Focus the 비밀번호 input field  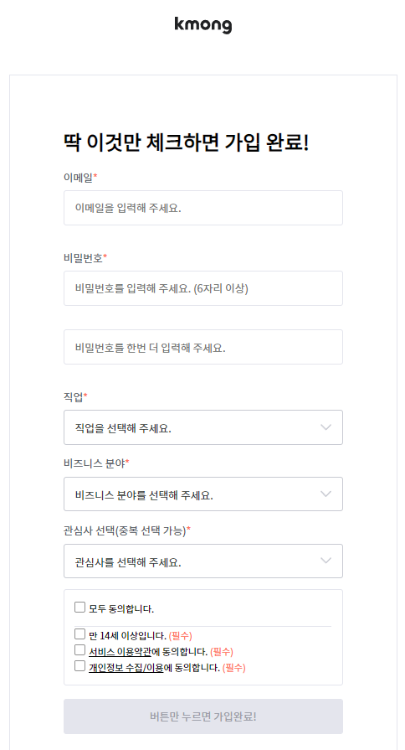203,288
